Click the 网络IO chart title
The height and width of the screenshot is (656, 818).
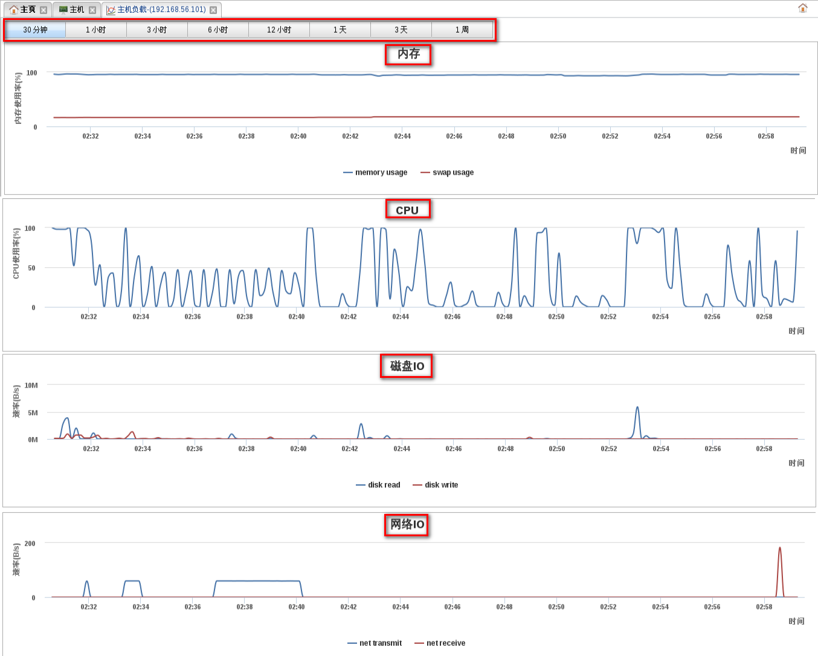click(x=407, y=524)
